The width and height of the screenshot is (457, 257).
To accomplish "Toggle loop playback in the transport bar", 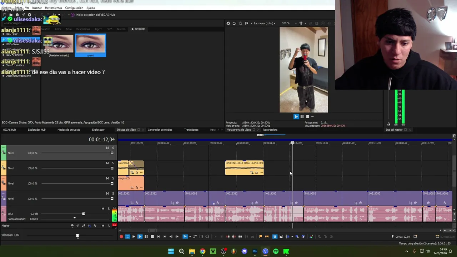I will tap(127, 236).
